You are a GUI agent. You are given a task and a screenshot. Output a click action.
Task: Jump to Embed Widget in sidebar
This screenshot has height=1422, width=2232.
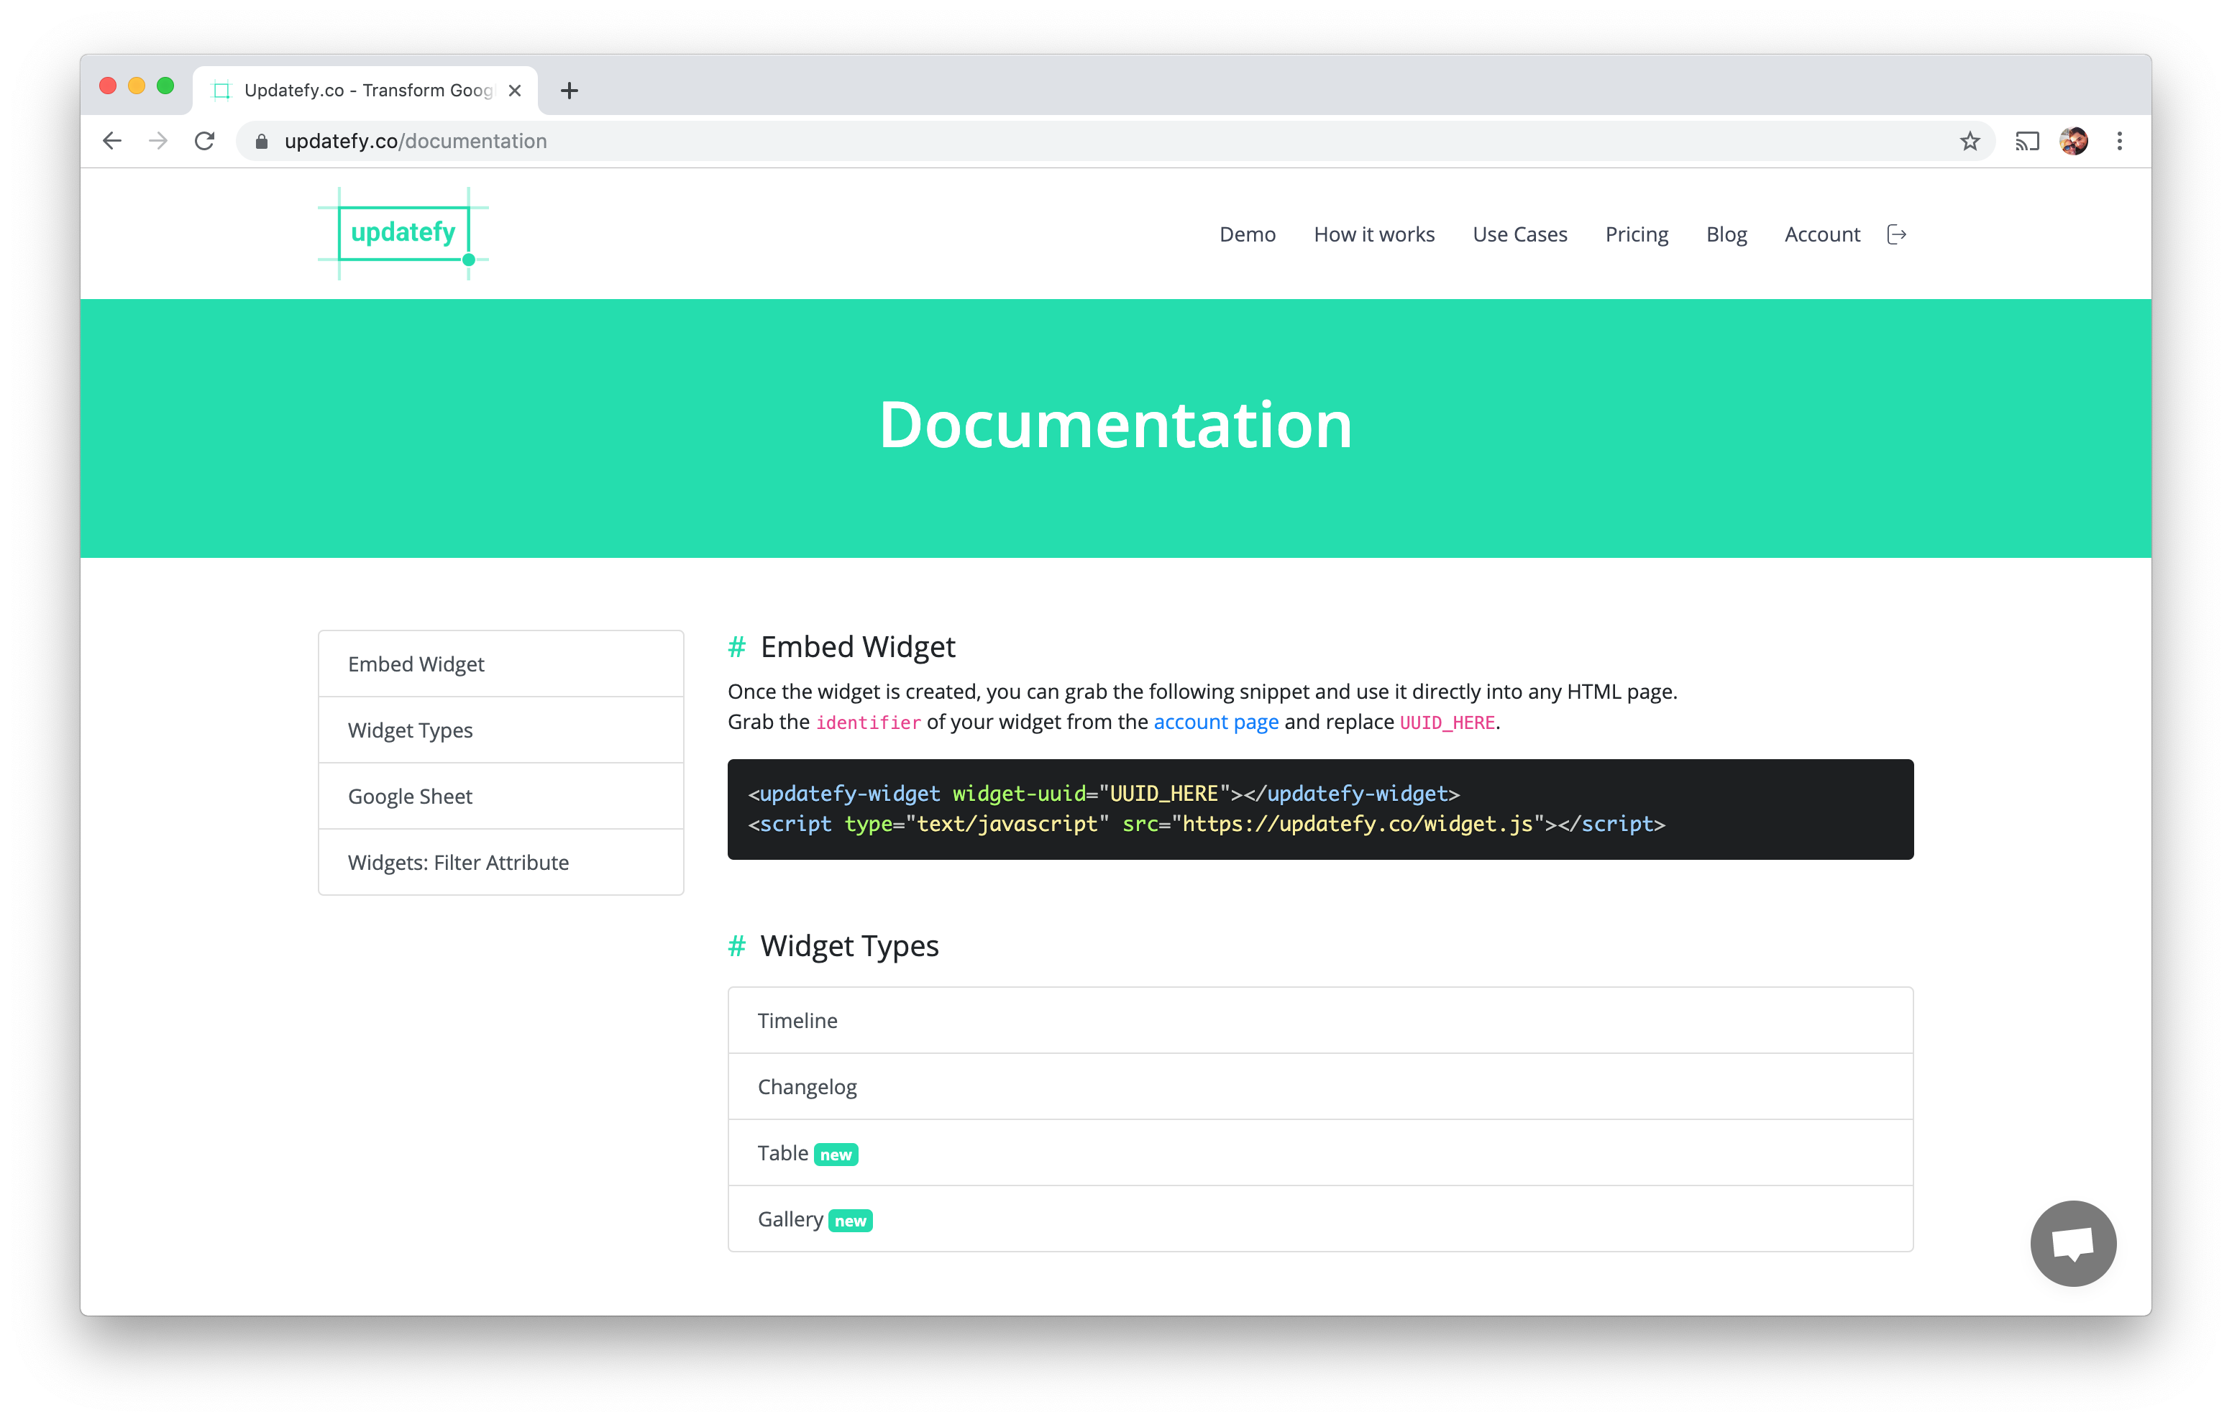[x=500, y=664]
